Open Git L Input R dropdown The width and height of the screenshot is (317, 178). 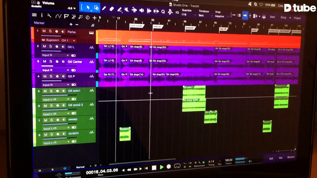tap(55, 55)
